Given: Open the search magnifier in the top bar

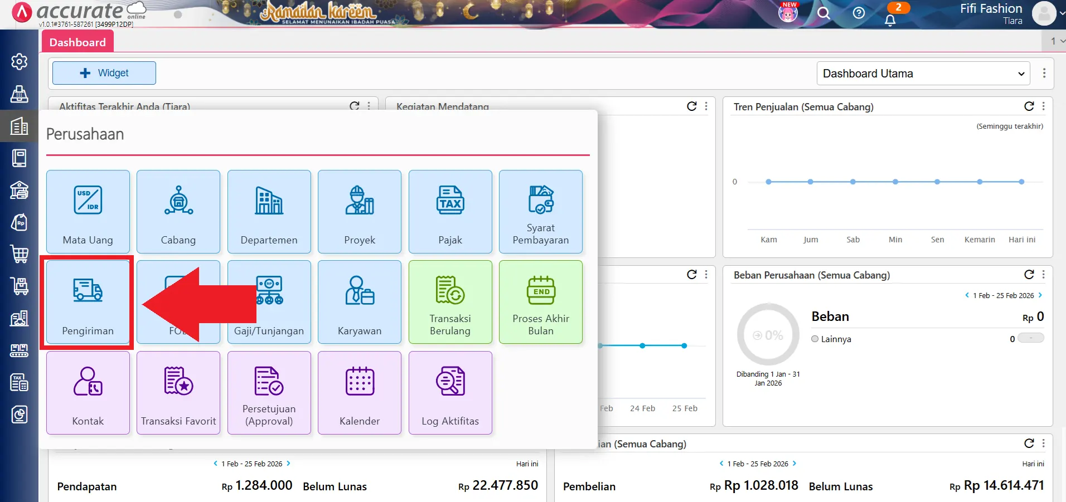Looking at the screenshot, I should click(x=824, y=13).
